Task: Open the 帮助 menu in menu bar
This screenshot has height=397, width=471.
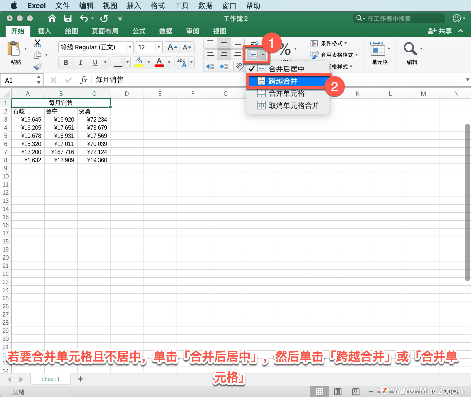Action: (253, 6)
